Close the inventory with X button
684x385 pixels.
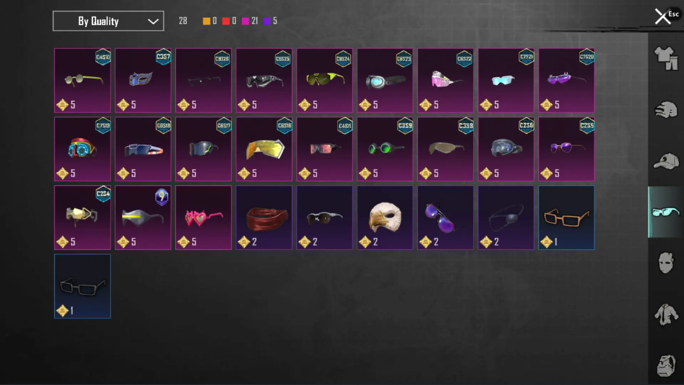tap(662, 16)
